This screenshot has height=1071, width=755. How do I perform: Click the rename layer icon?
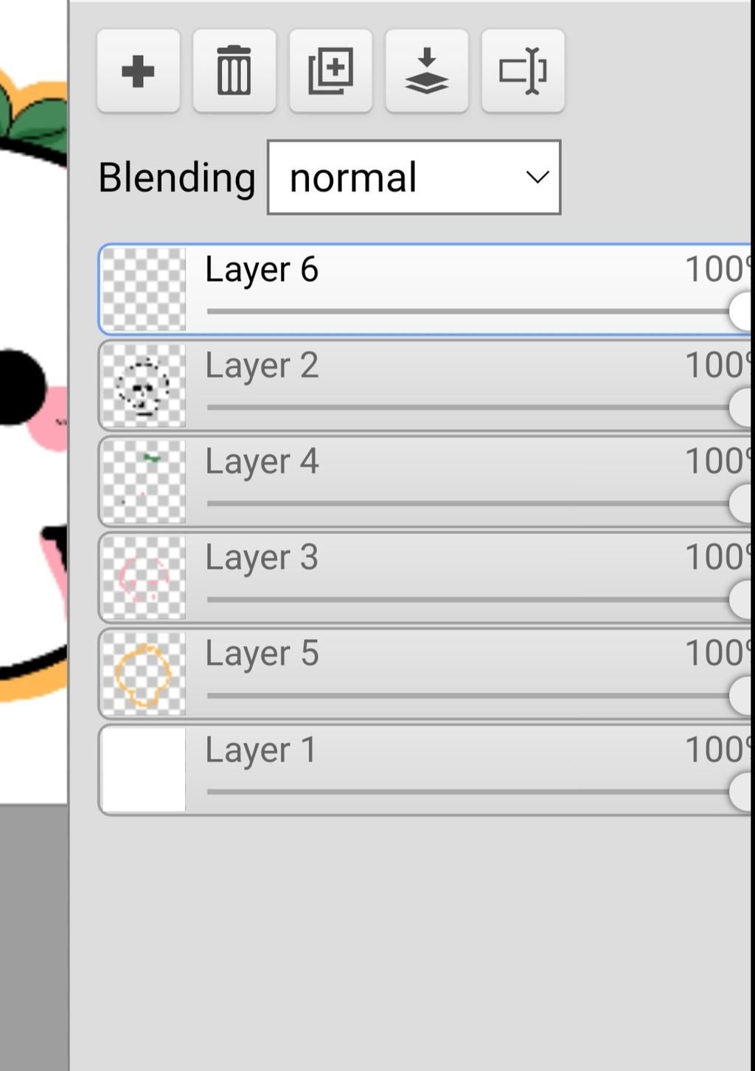(x=523, y=71)
